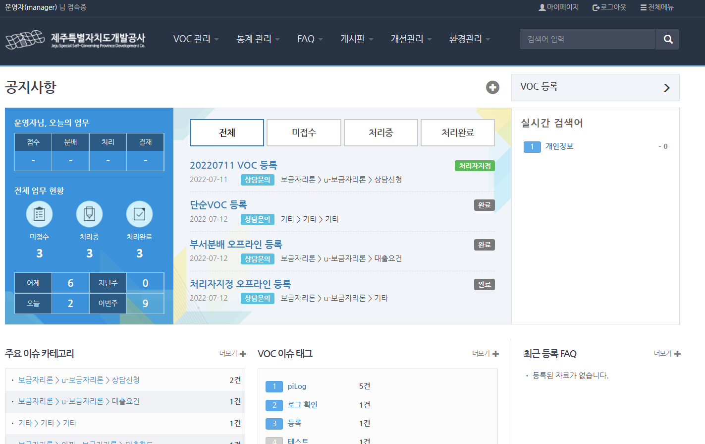705x444 pixels.
Task: Open the 처리완료 checkmark icon
Action: tap(139, 214)
